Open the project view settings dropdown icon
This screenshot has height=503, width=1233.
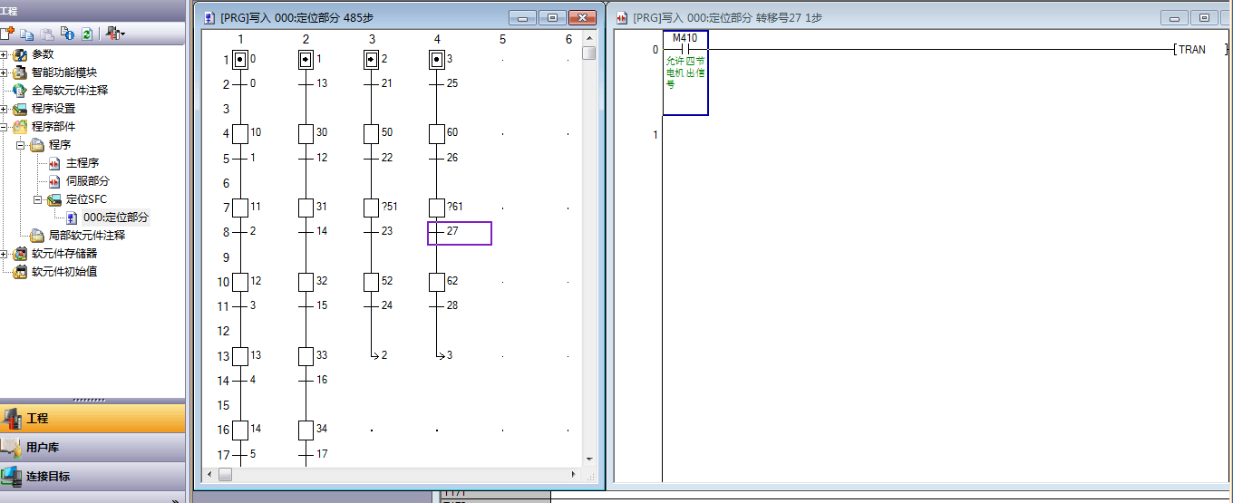pyautogui.click(x=115, y=34)
